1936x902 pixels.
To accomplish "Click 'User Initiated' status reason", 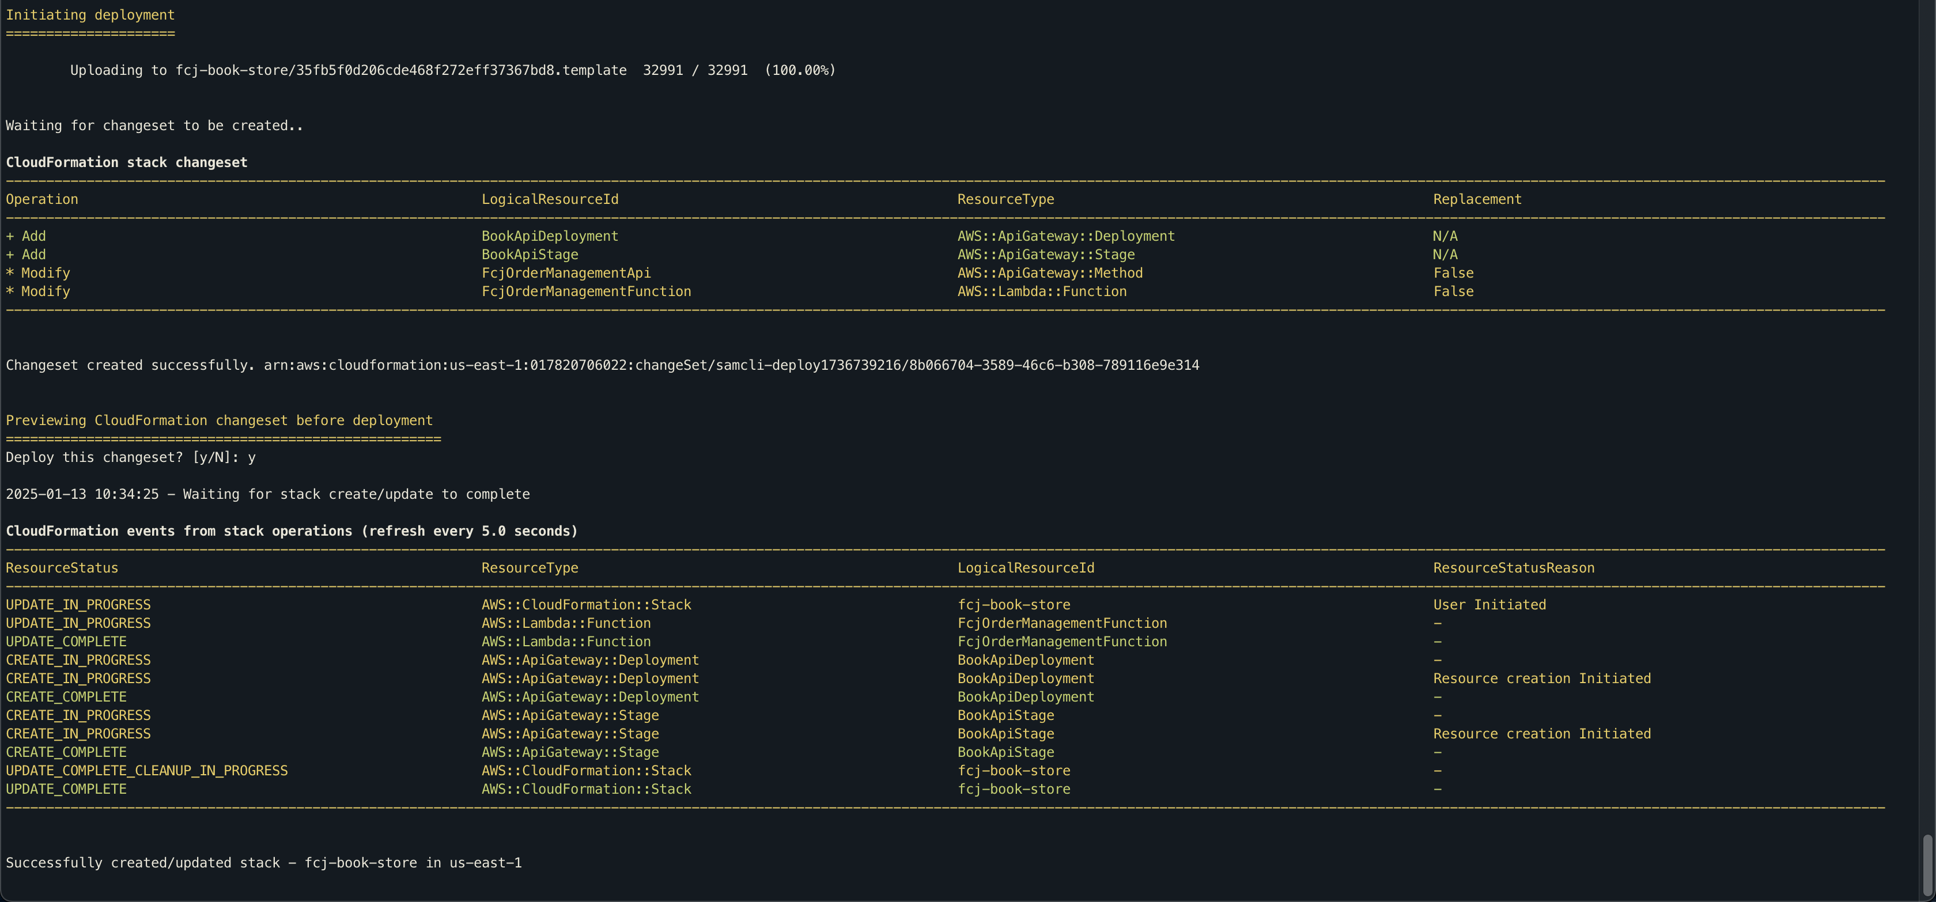I will (1489, 605).
